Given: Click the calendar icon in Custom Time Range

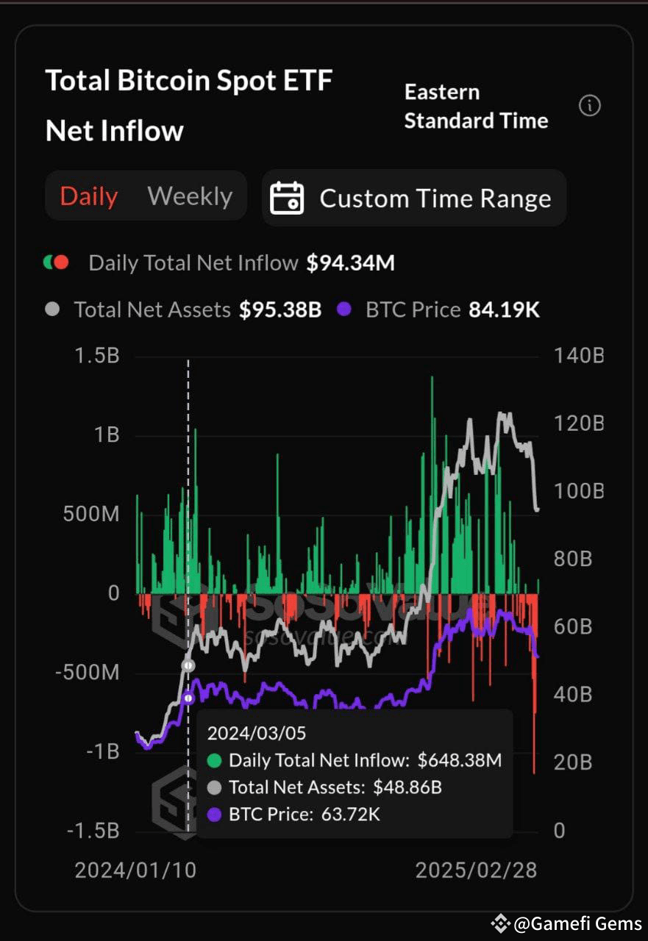Looking at the screenshot, I should (288, 197).
